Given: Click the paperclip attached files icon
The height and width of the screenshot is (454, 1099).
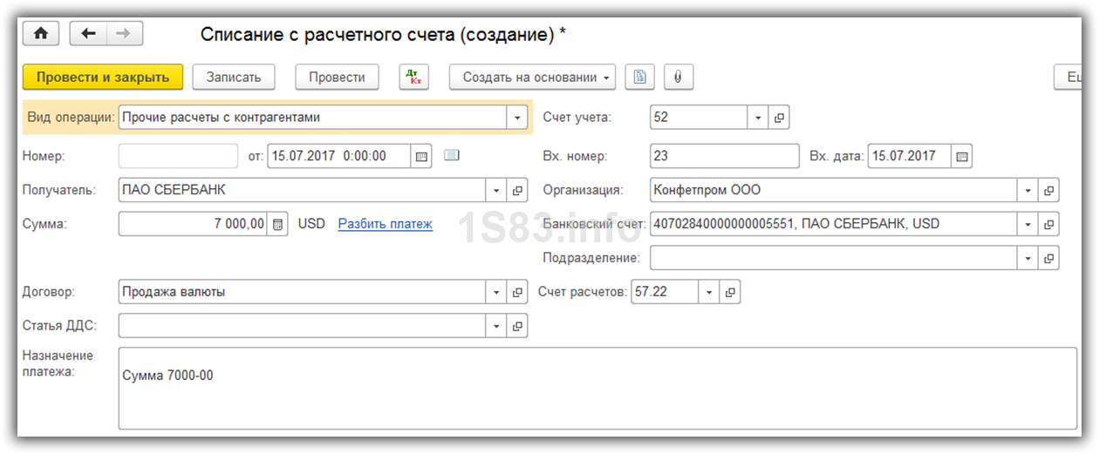Looking at the screenshot, I should click(x=678, y=77).
